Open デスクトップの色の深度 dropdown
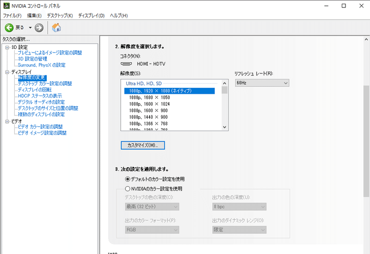 (152, 206)
